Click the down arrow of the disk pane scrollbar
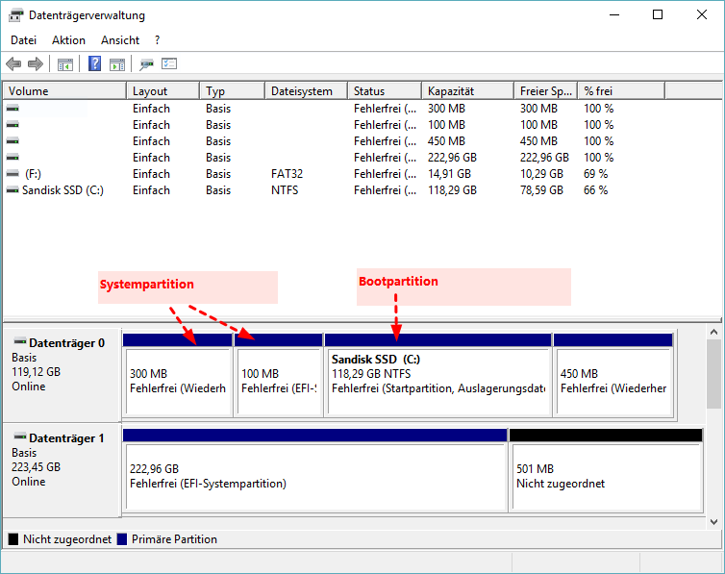The width and height of the screenshot is (725, 574). [x=714, y=521]
